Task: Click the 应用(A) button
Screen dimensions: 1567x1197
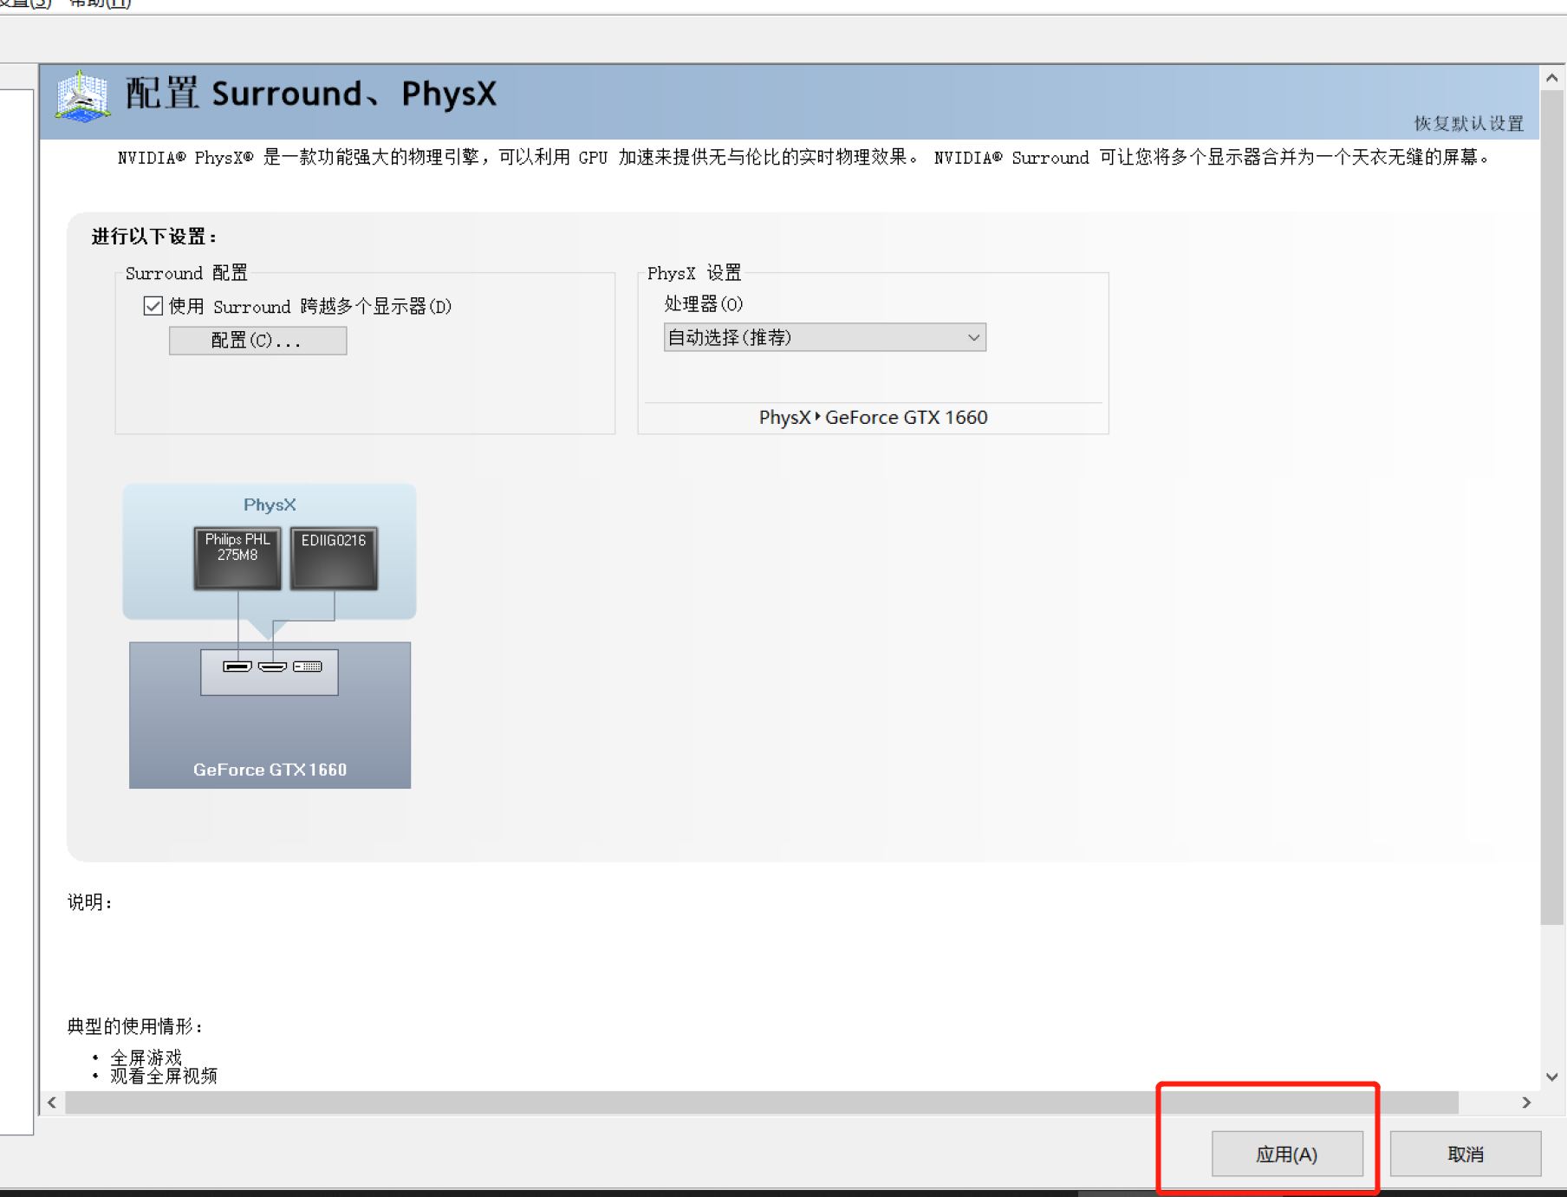Action: point(1287,1154)
